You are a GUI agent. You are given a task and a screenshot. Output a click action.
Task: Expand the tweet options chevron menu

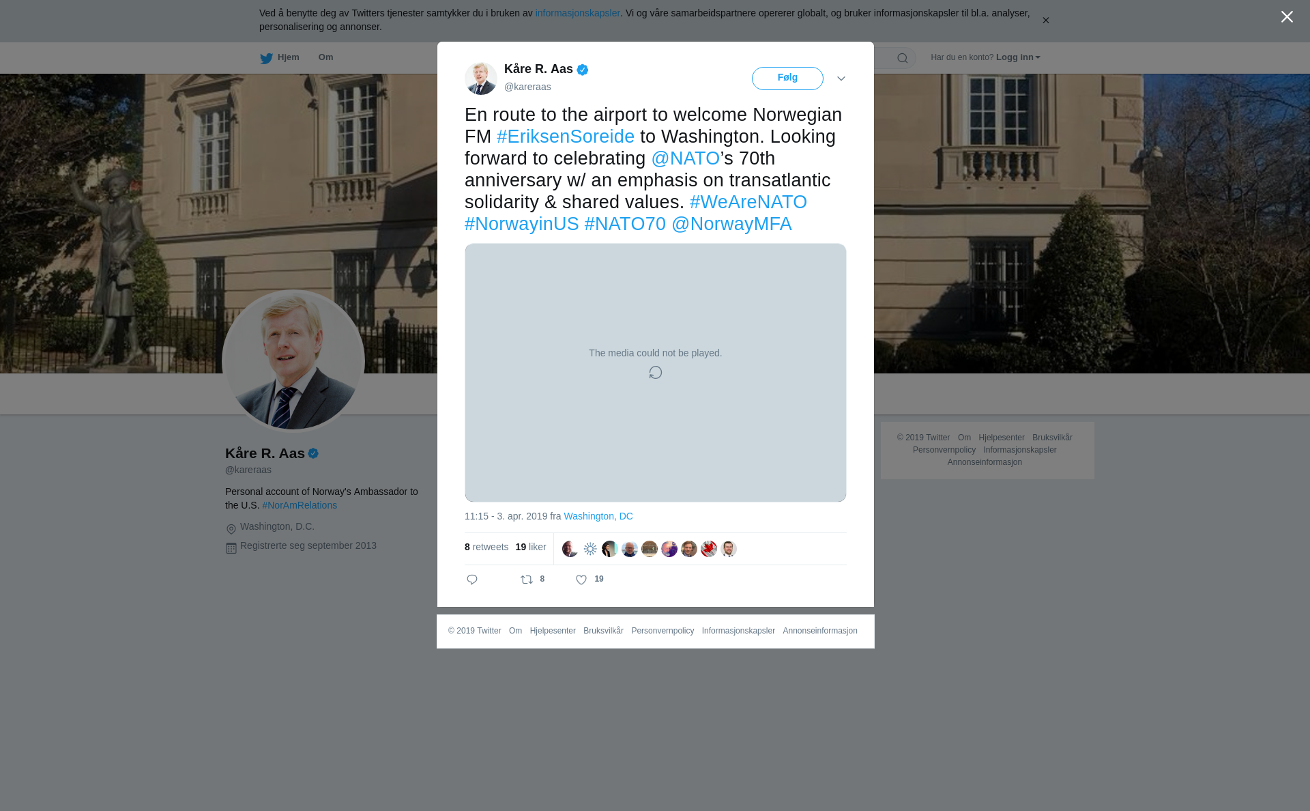pos(841,79)
